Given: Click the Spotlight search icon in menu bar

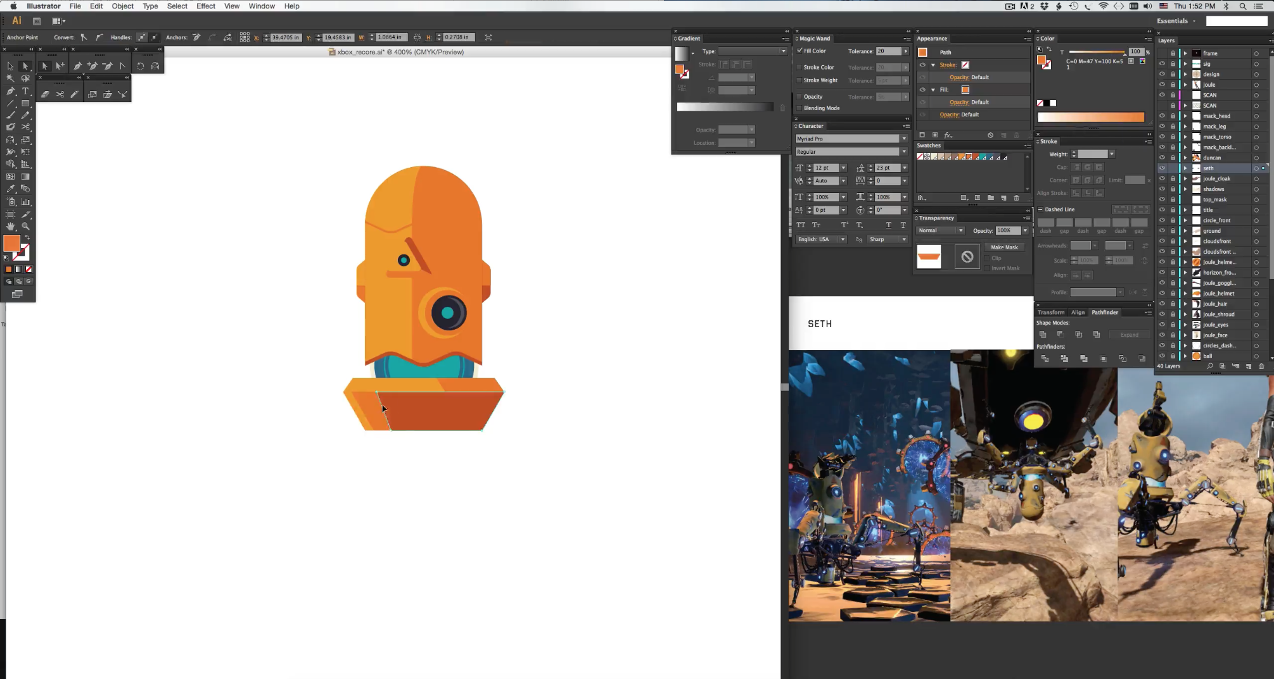Looking at the screenshot, I should click(x=1243, y=6).
